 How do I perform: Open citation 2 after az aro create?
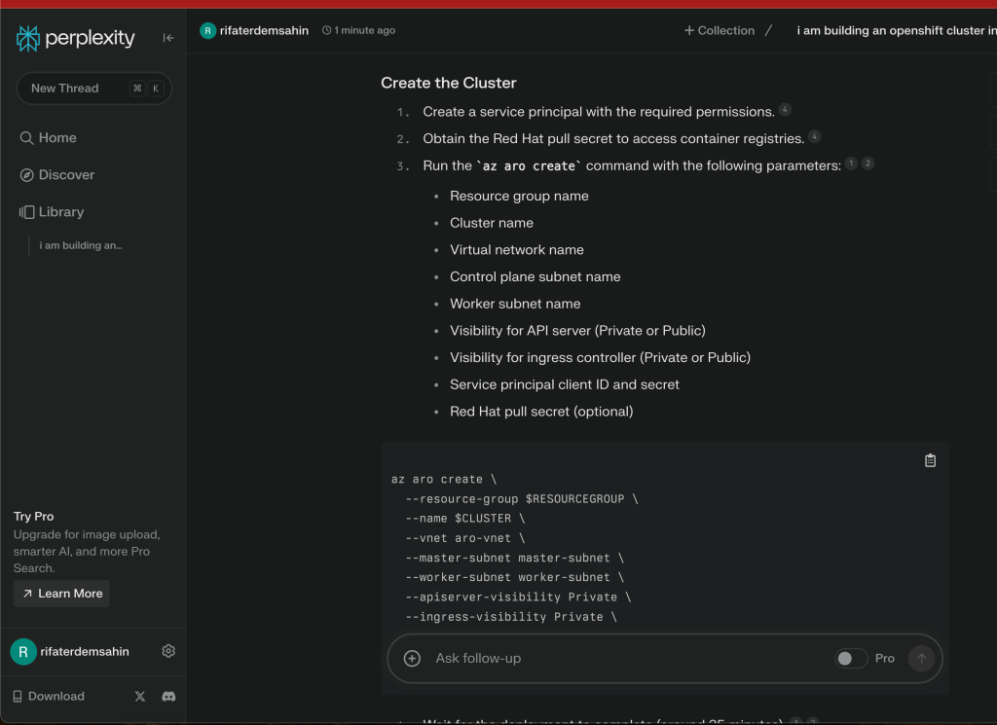(x=868, y=163)
